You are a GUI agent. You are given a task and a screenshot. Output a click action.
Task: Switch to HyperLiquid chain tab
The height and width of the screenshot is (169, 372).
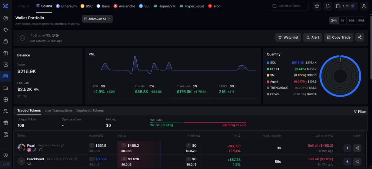[x=191, y=6]
